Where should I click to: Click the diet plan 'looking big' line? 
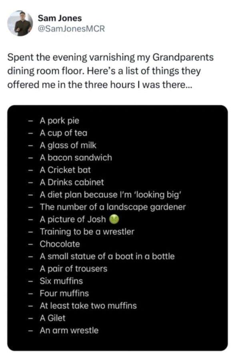111,195
